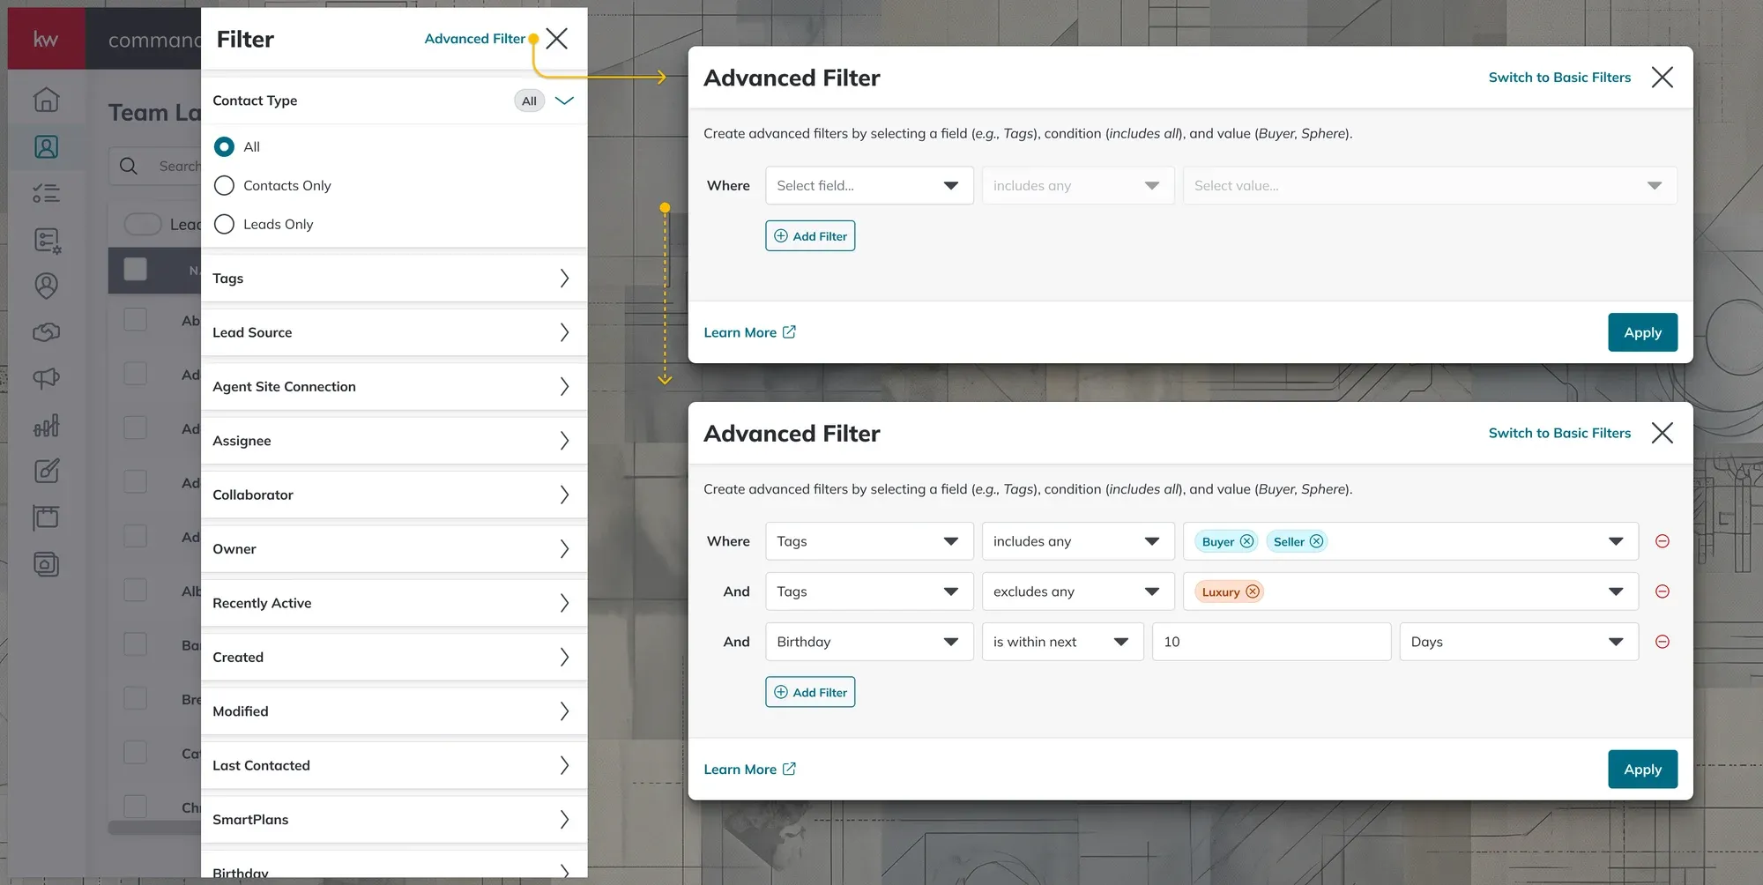Open Learn More in bottom dialog

click(749, 770)
